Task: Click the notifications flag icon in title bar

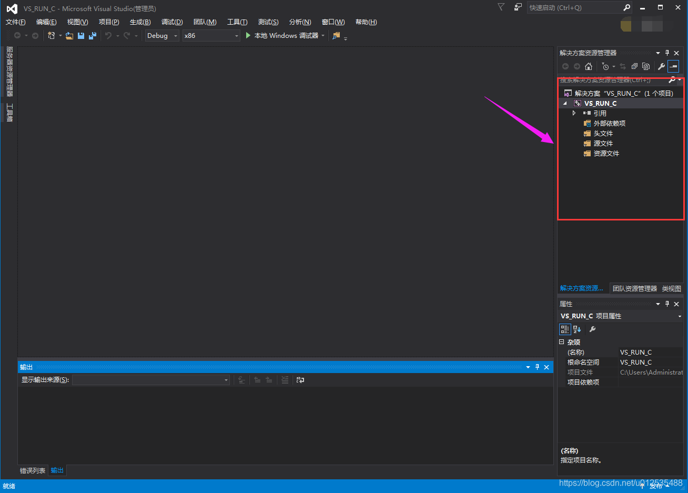Action: (501, 7)
